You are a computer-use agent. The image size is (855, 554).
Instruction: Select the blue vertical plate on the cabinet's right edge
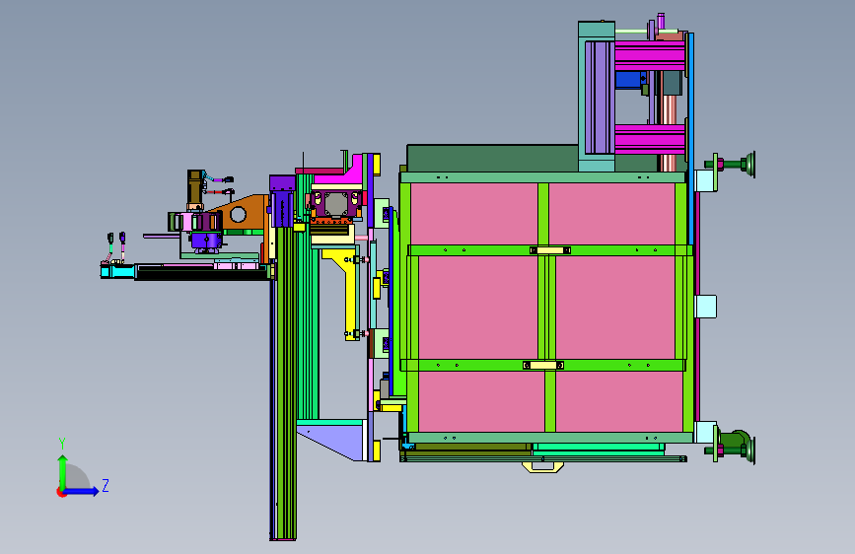click(x=691, y=138)
